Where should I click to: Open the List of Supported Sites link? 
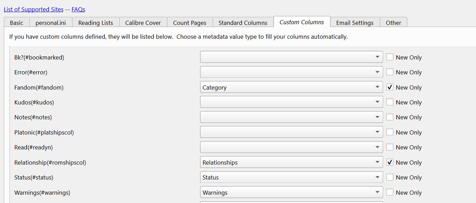pos(33,9)
